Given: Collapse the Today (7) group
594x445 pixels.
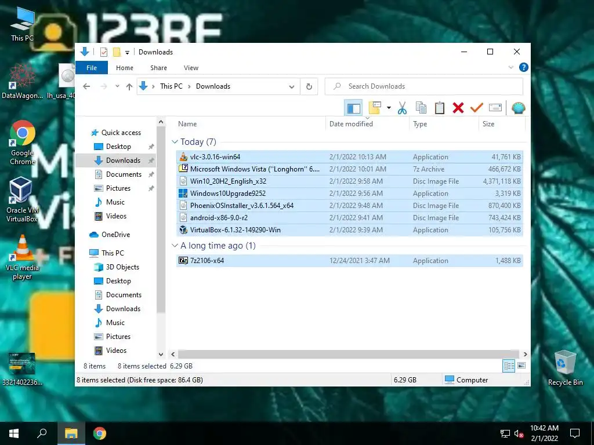Looking at the screenshot, I should (175, 142).
